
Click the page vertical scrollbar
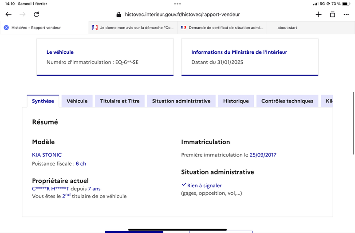pos(353,123)
